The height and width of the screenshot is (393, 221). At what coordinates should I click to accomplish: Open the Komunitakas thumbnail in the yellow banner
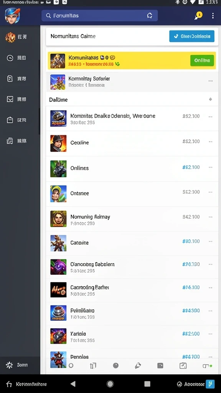[58, 61]
